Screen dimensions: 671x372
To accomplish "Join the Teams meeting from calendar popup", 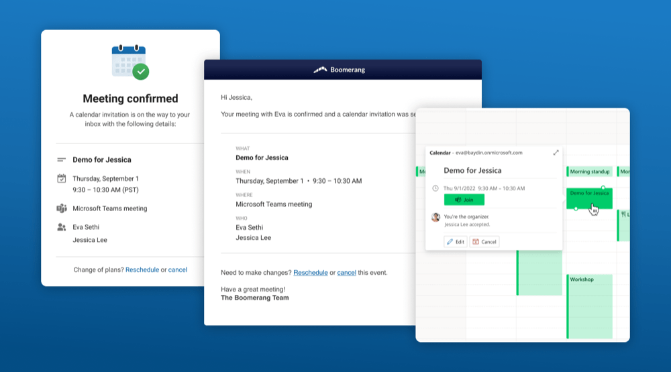I will click(x=464, y=200).
